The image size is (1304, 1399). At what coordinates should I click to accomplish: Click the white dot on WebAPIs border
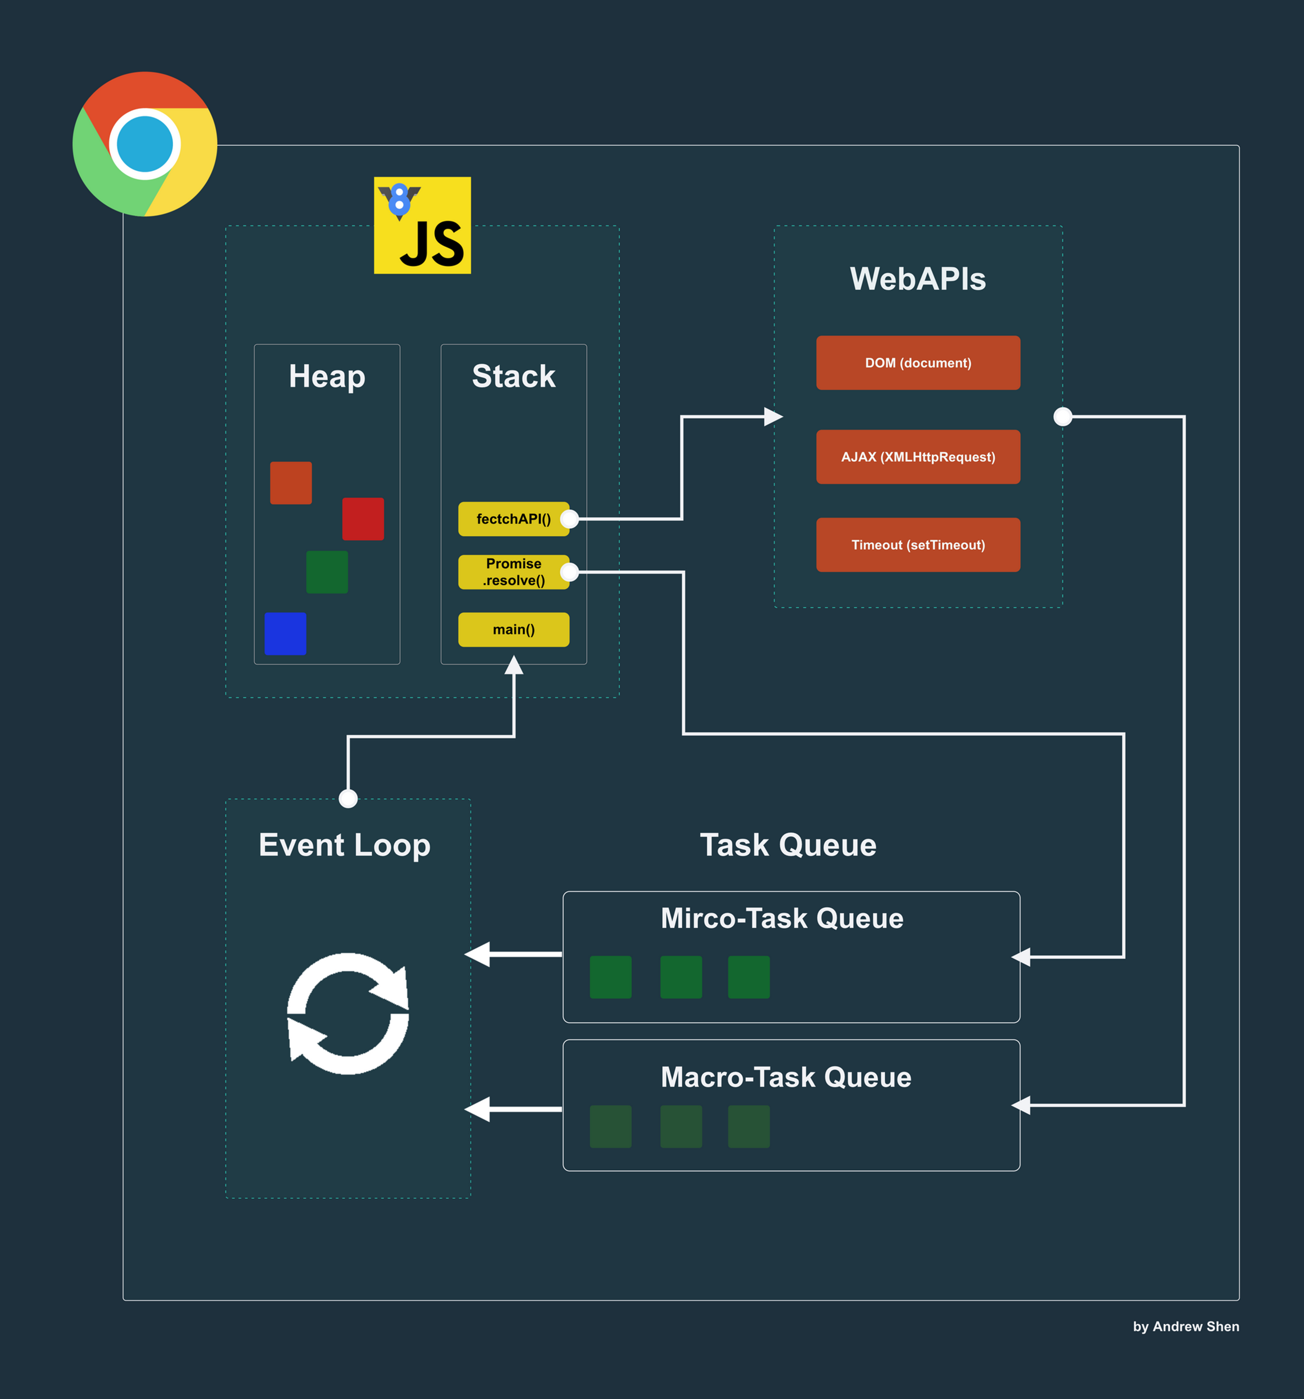(x=1063, y=417)
